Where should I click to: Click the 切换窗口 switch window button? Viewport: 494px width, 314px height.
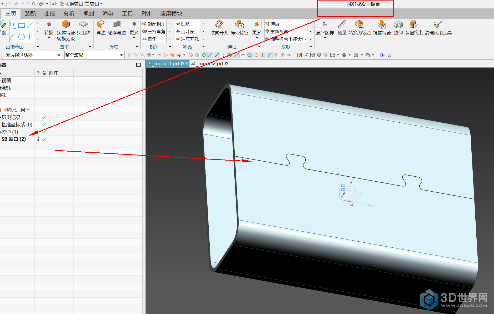click(x=71, y=4)
